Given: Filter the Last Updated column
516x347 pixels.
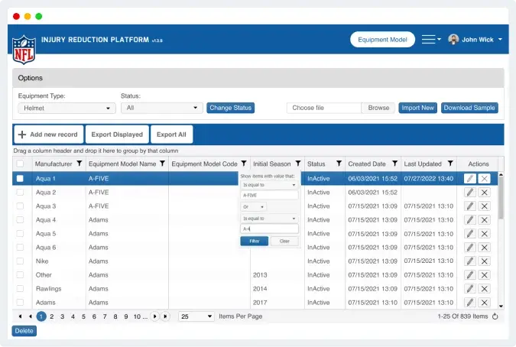Looking at the screenshot, I should 450,164.
